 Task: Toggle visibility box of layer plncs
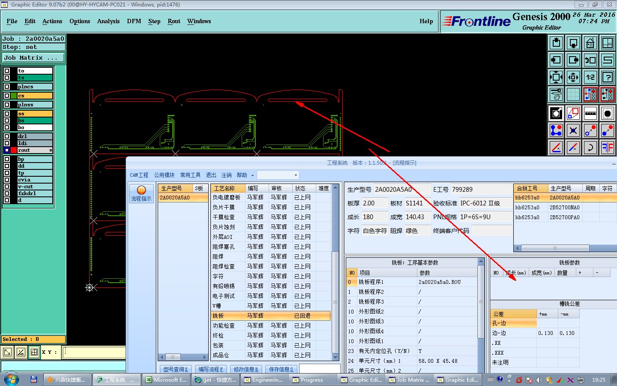tap(7, 87)
